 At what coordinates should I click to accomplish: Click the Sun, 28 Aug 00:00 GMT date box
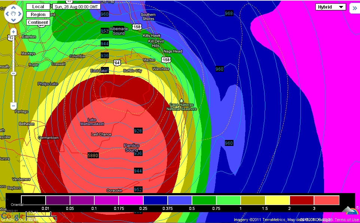click(76, 7)
